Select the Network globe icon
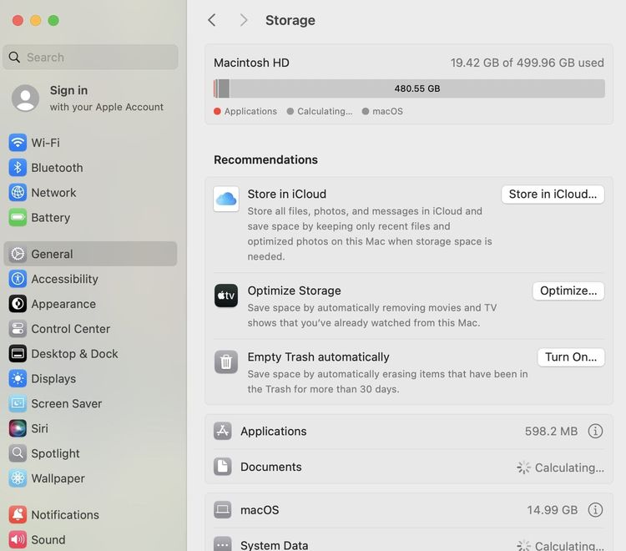The height and width of the screenshot is (551, 626). [18, 193]
